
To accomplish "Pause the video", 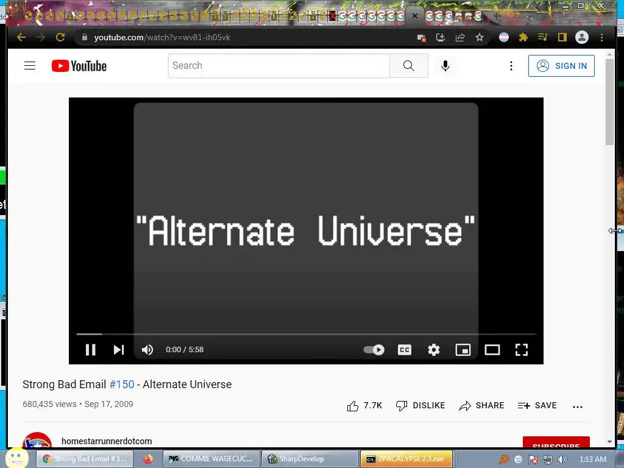I will pyautogui.click(x=90, y=349).
